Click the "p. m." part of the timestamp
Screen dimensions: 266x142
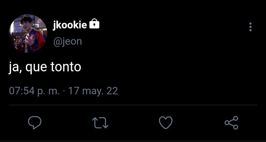click(x=48, y=92)
